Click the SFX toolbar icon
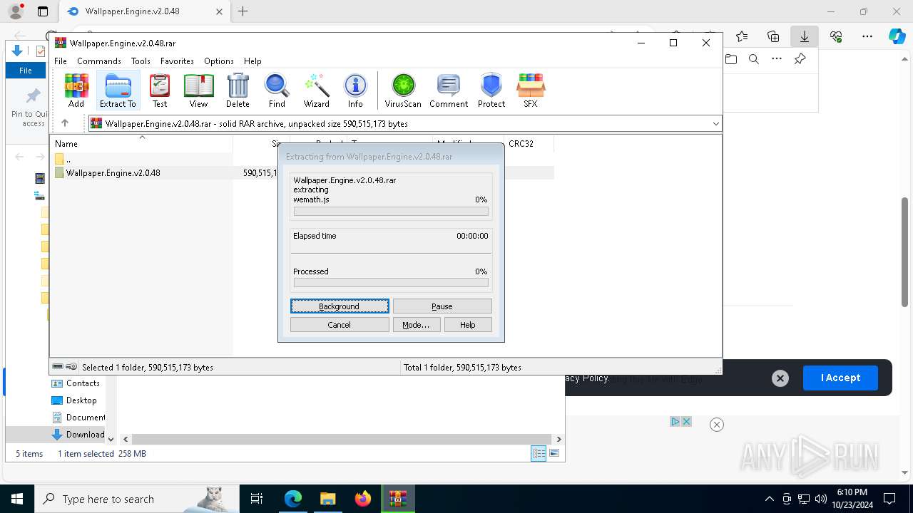This screenshot has height=513, width=913. point(530,90)
